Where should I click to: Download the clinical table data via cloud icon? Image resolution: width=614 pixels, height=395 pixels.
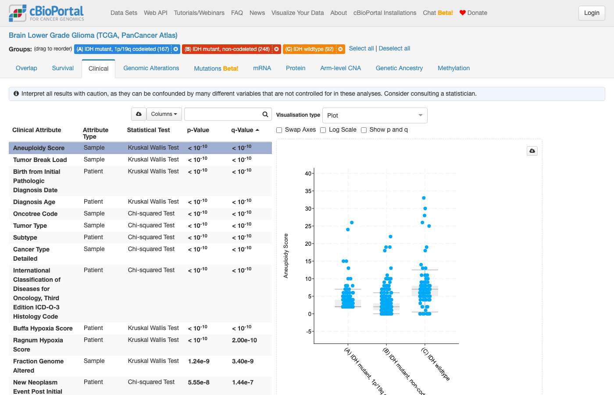(139, 114)
